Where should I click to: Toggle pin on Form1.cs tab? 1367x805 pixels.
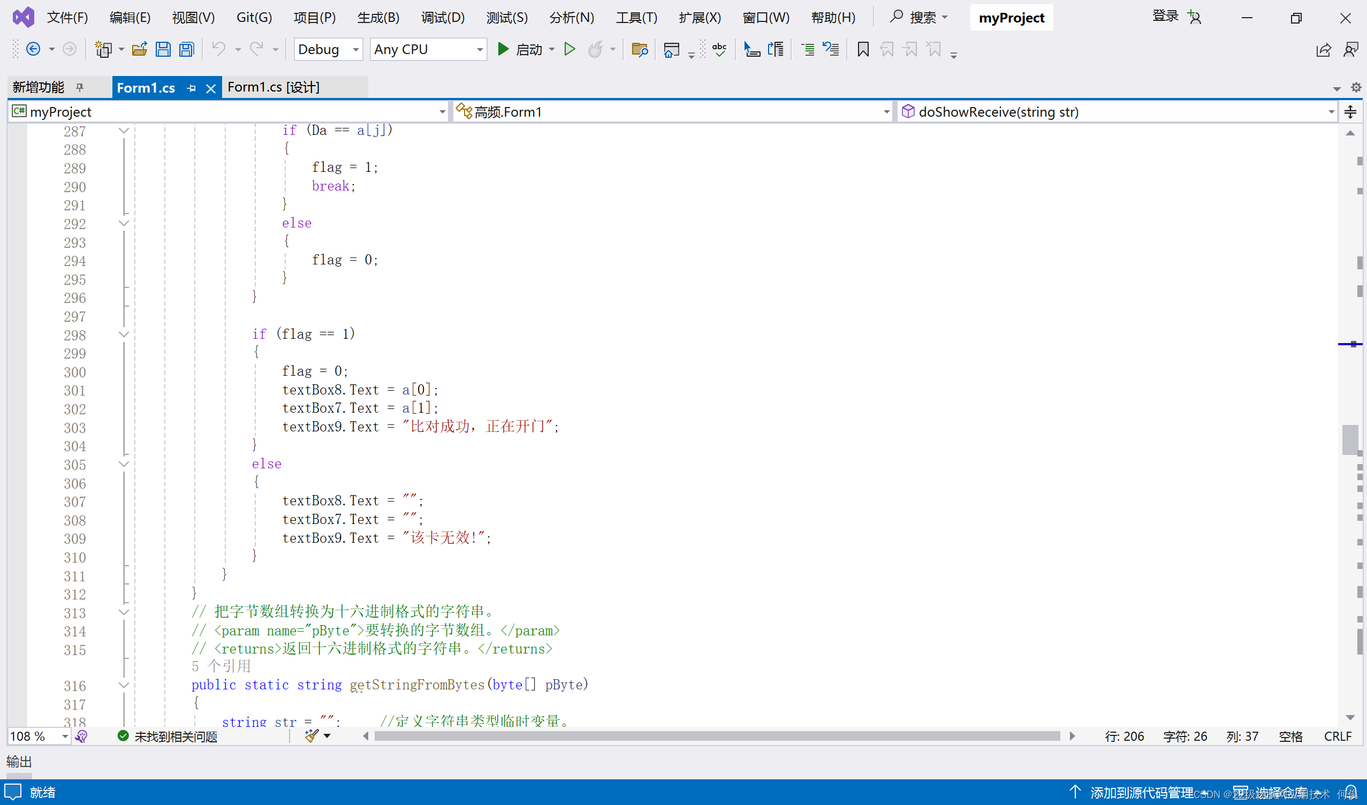click(191, 88)
